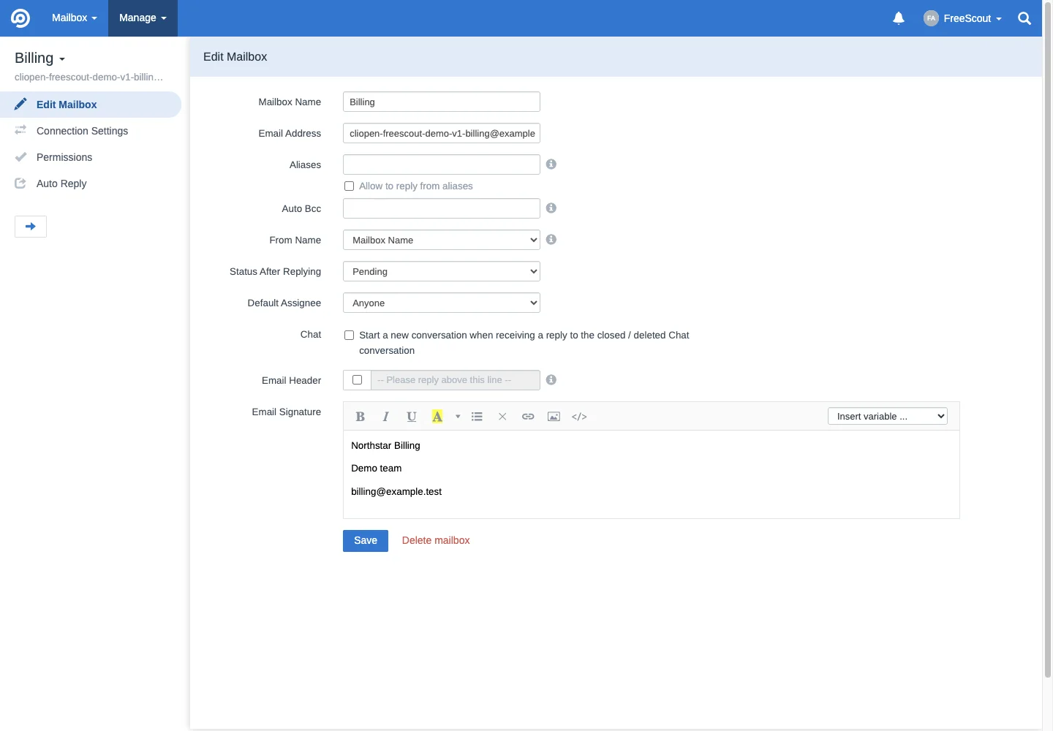1053x731 pixels.
Task: Click 'billing@example.test' in the signature
Action: coord(396,491)
